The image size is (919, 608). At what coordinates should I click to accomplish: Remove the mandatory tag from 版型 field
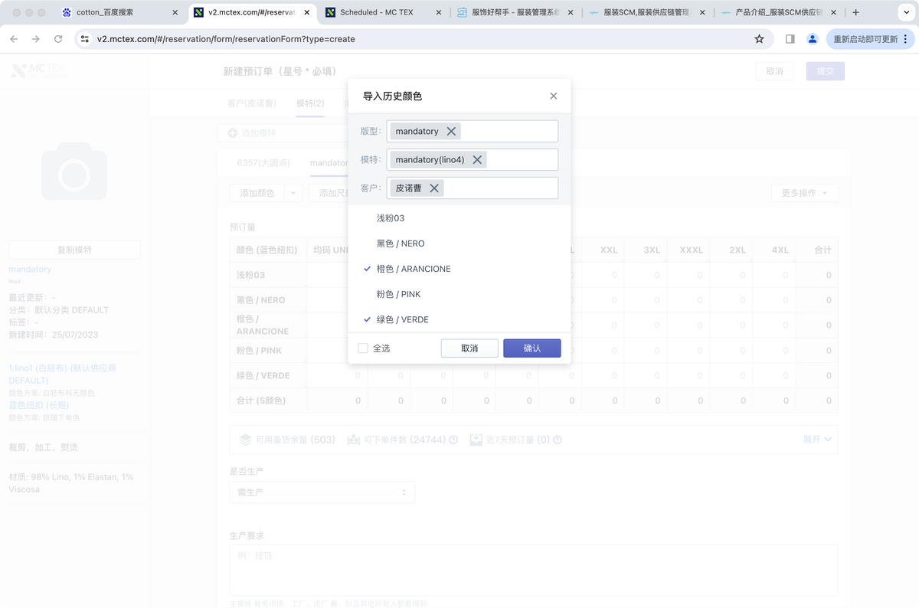[452, 131]
